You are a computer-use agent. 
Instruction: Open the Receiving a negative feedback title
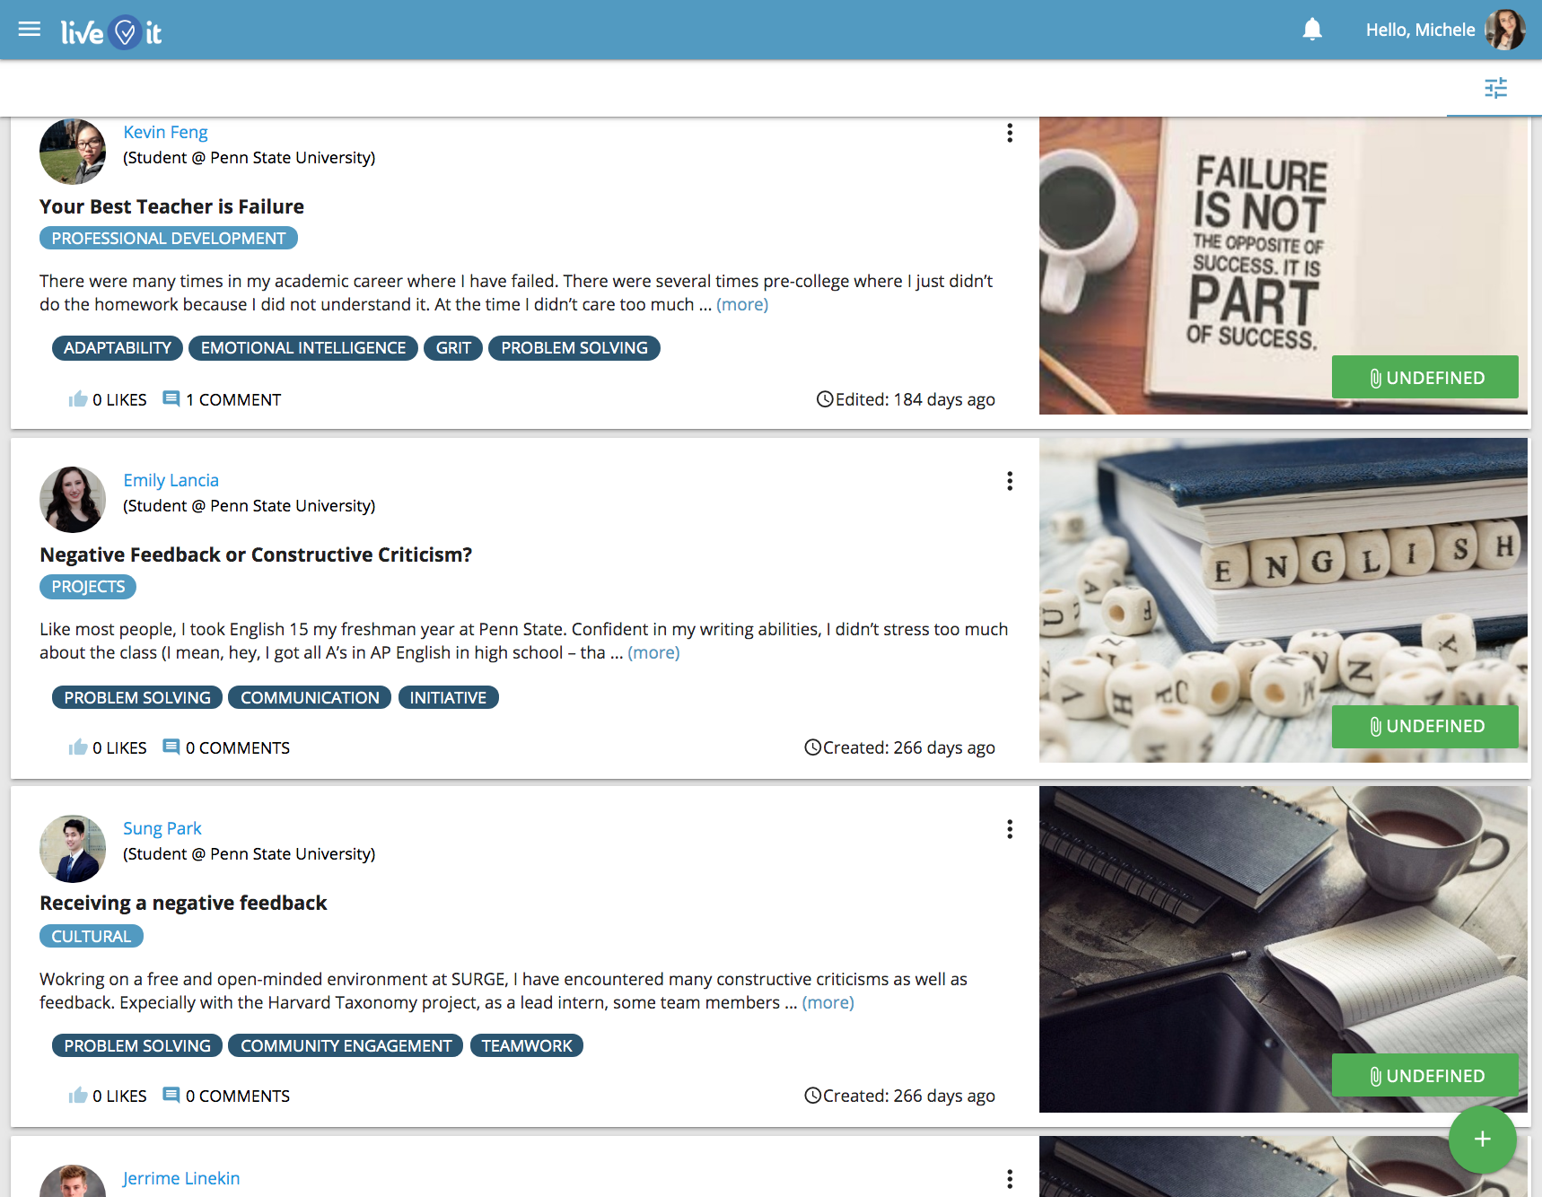tap(183, 903)
